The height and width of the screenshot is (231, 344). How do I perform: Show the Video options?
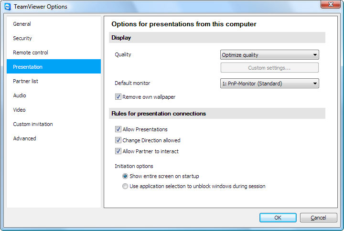(20, 110)
